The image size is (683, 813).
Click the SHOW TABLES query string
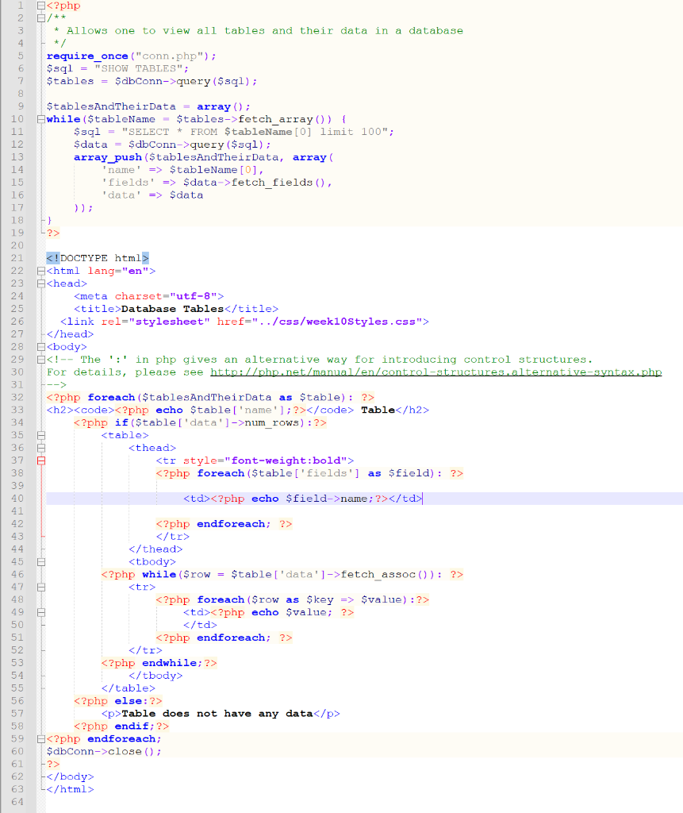click(139, 68)
